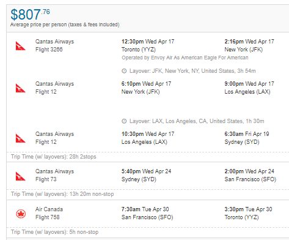
Task: Click the Qantas logo for LAX to Sydney flight
Action: (21, 138)
